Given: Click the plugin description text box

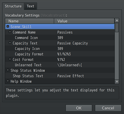Looking at the screenshot, I should click(62, 93).
